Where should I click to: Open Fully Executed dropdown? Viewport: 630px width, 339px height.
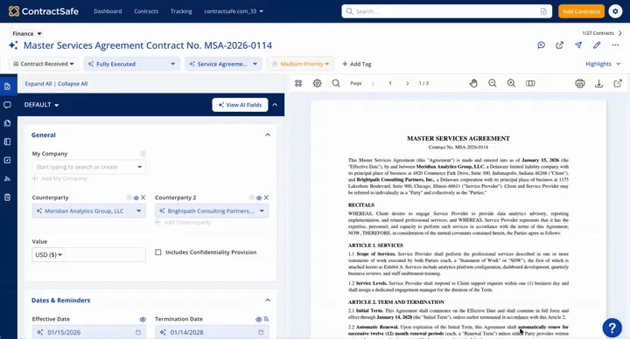pyautogui.click(x=132, y=64)
